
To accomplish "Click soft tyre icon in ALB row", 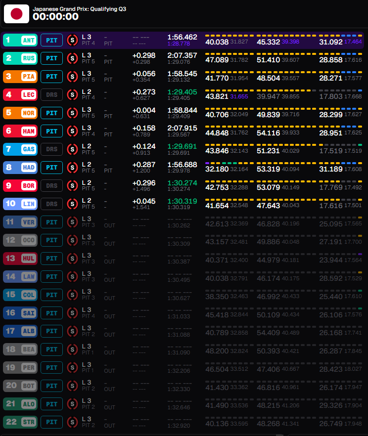I will tap(72, 331).
